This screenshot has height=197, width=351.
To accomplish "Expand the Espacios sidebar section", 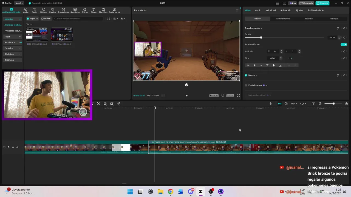I will point(20,48).
